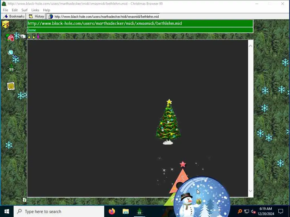
Task: Open network status tray icon
Action: coord(247,211)
